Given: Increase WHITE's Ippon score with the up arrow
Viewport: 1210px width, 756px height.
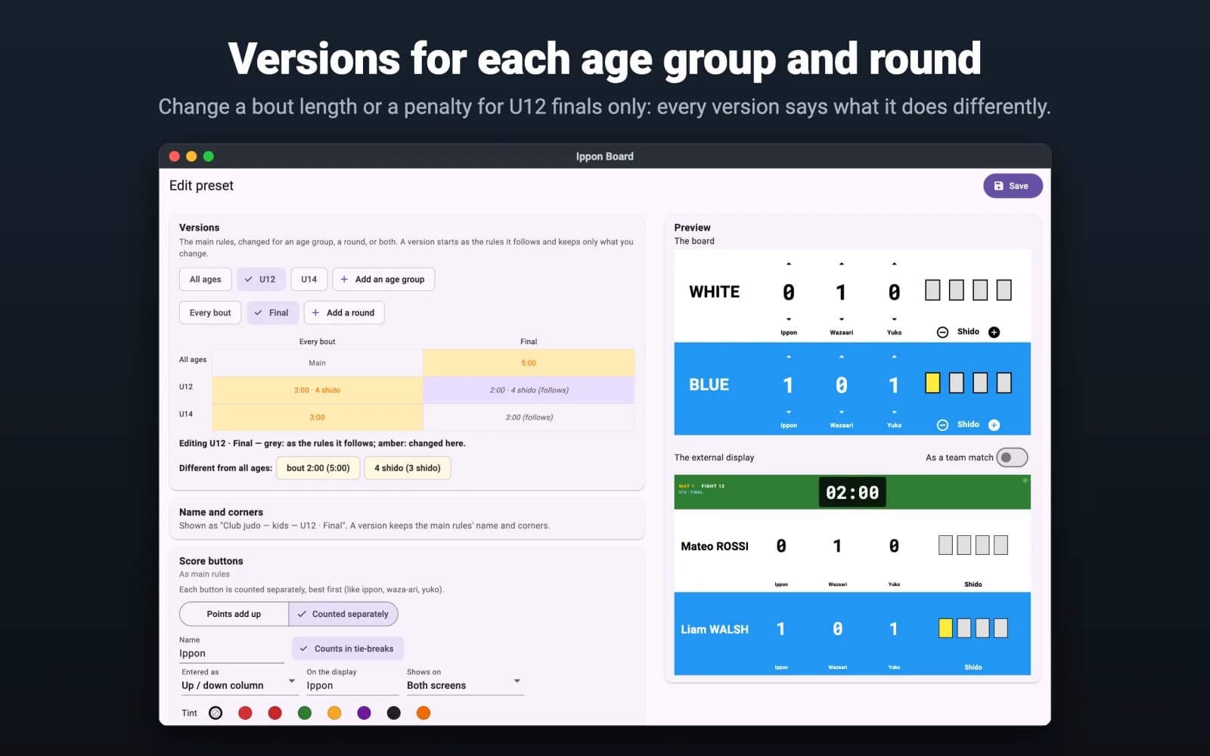Looking at the screenshot, I should coord(788,264).
